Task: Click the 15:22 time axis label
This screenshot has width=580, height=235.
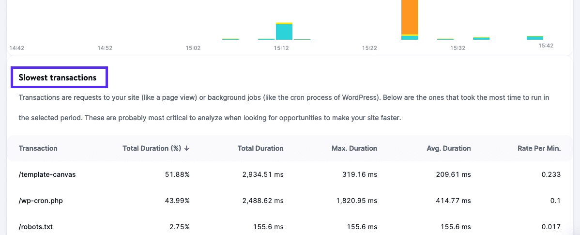Action: [x=369, y=48]
